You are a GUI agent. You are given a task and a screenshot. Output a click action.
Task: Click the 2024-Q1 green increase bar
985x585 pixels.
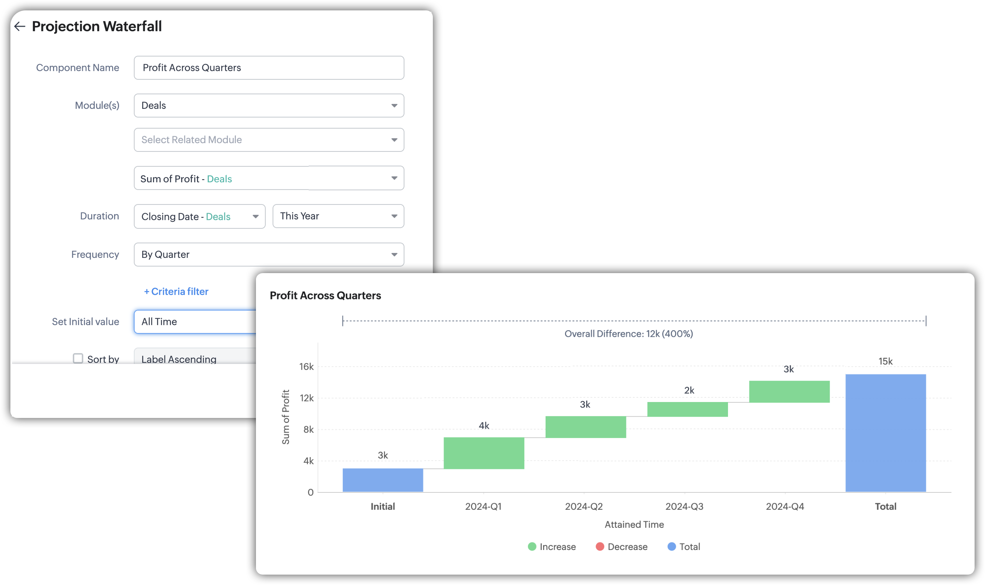point(483,453)
